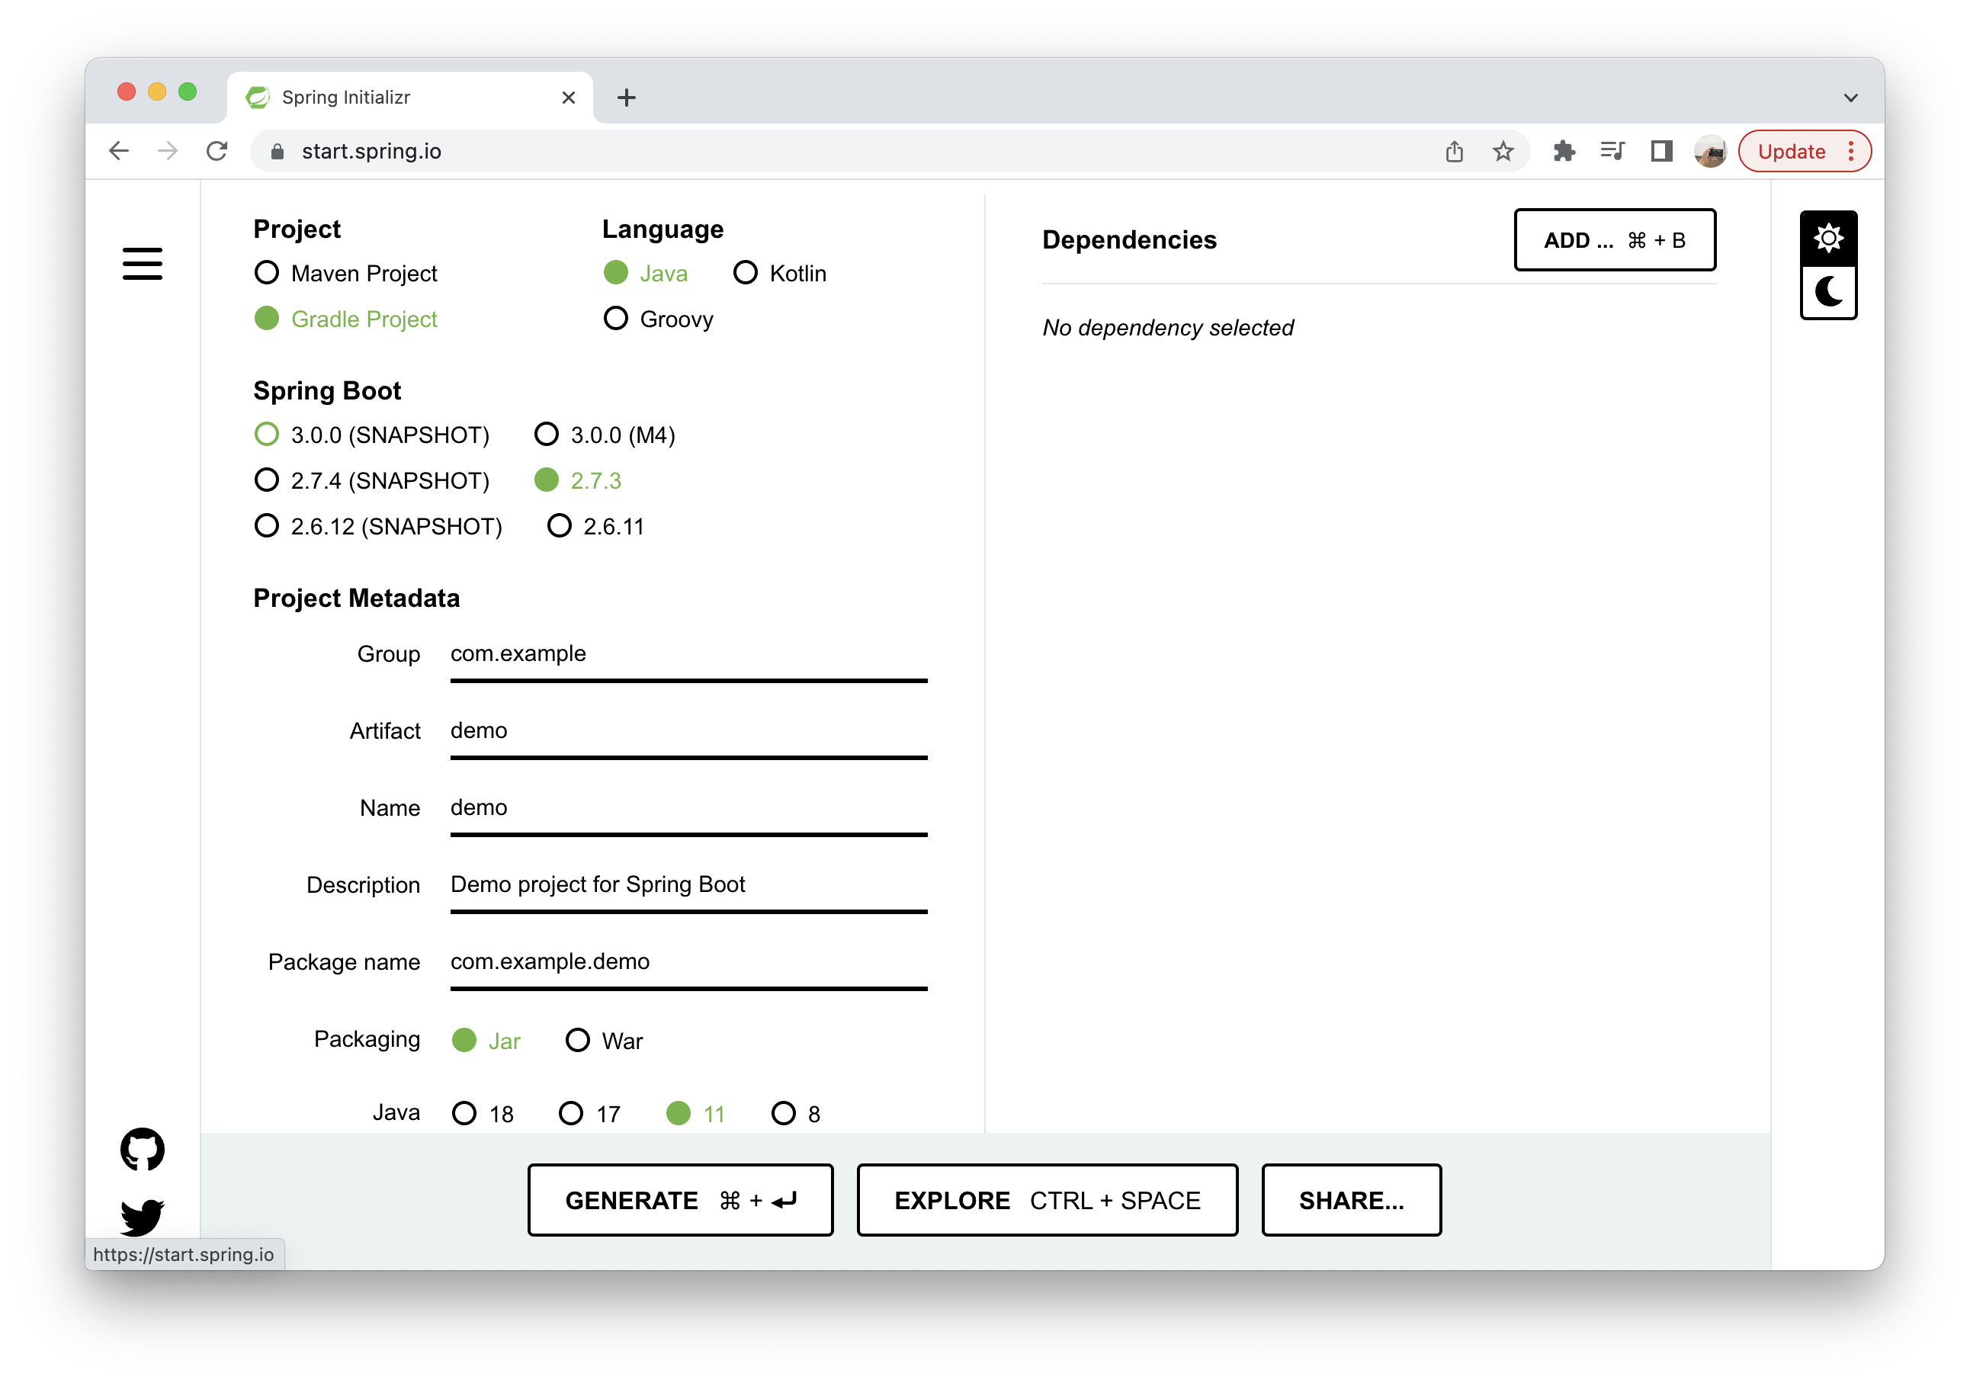Pick Java version 8
Image resolution: width=1970 pixels, height=1383 pixels.
tap(796, 1114)
